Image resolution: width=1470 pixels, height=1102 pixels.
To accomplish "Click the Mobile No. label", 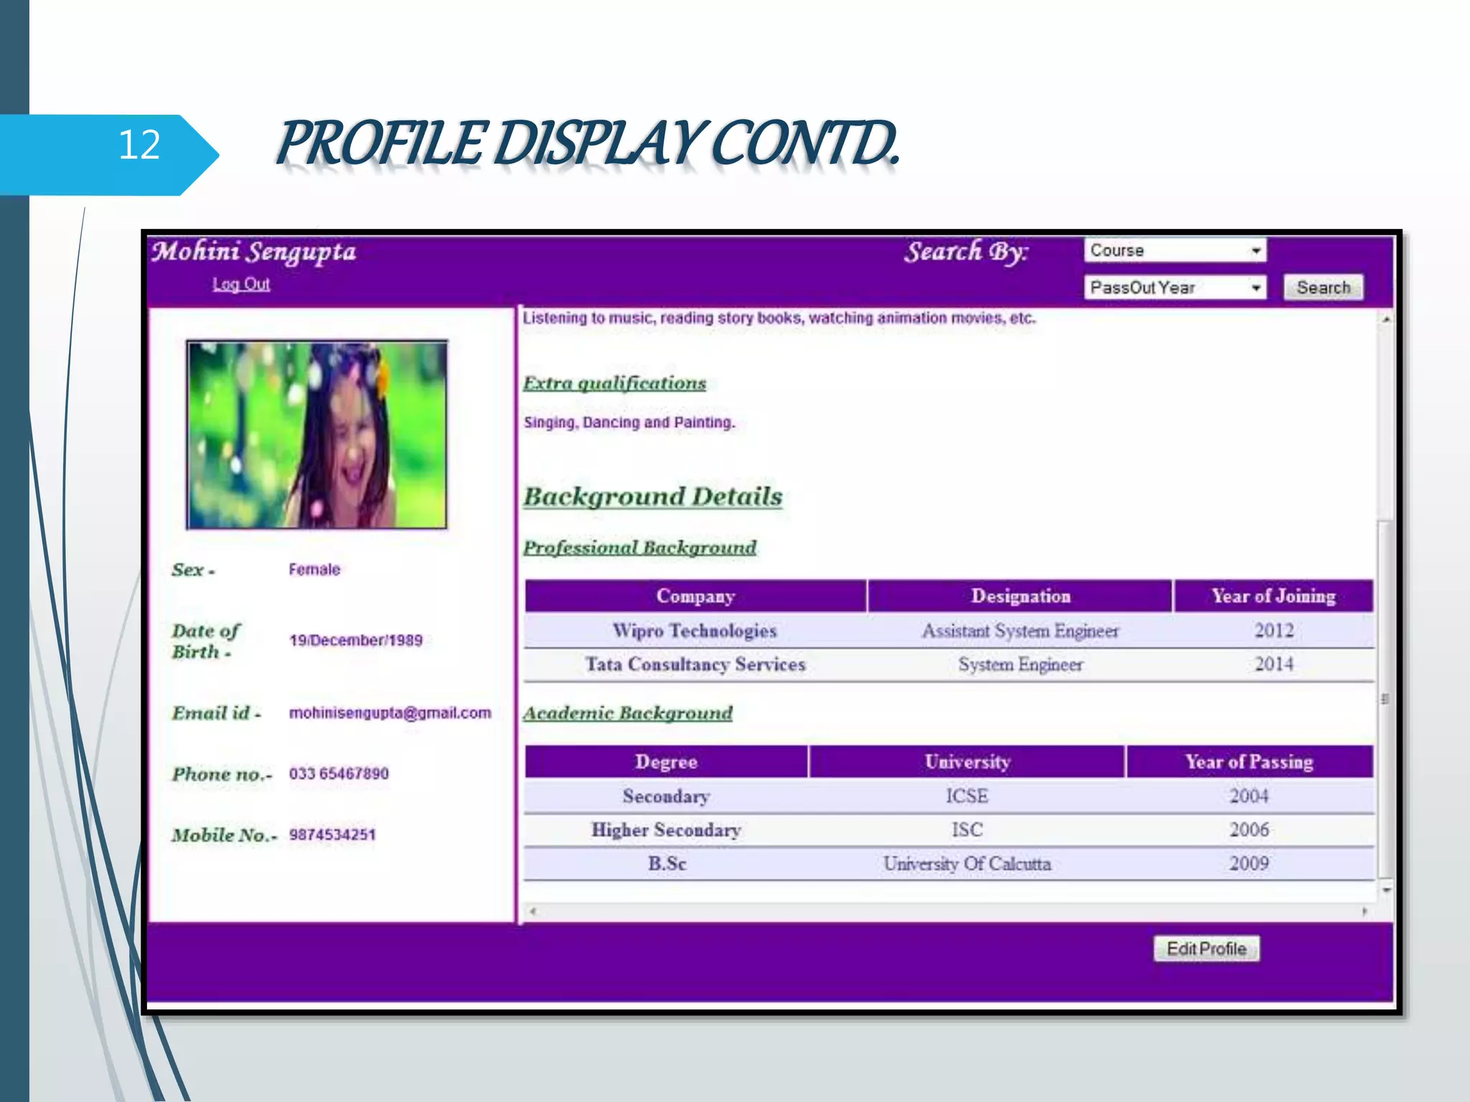I will tap(224, 835).
